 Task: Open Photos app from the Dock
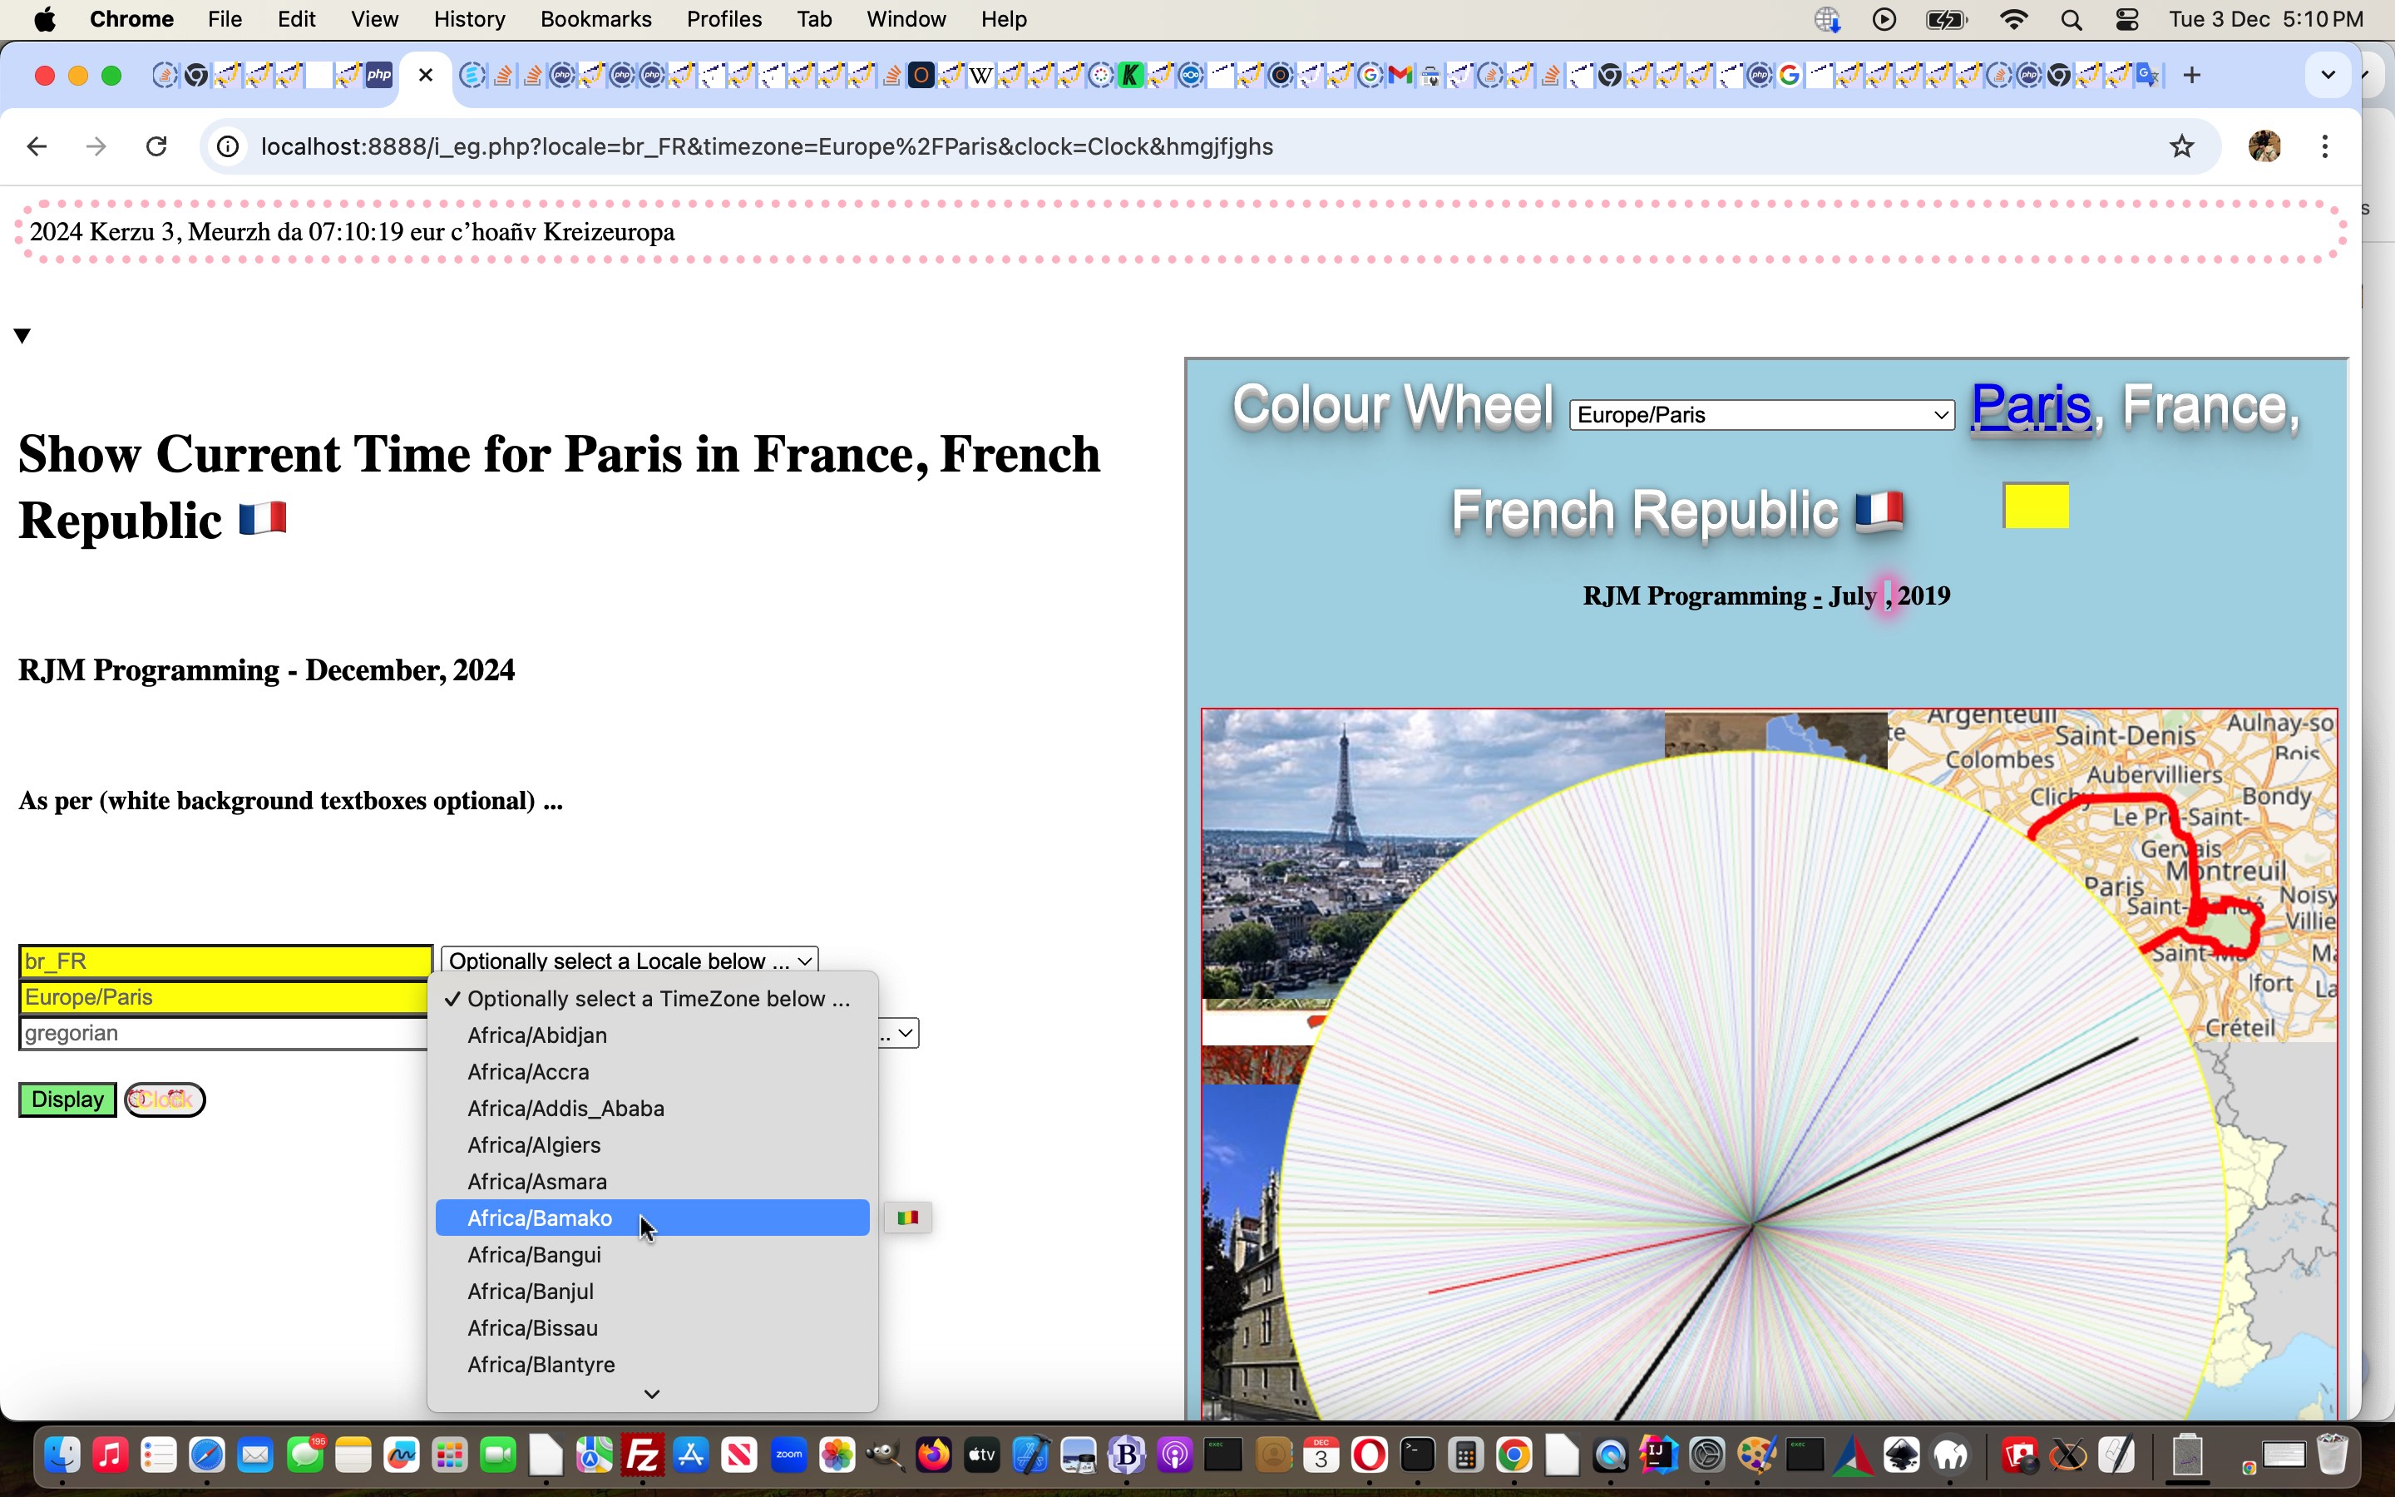click(837, 1455)
